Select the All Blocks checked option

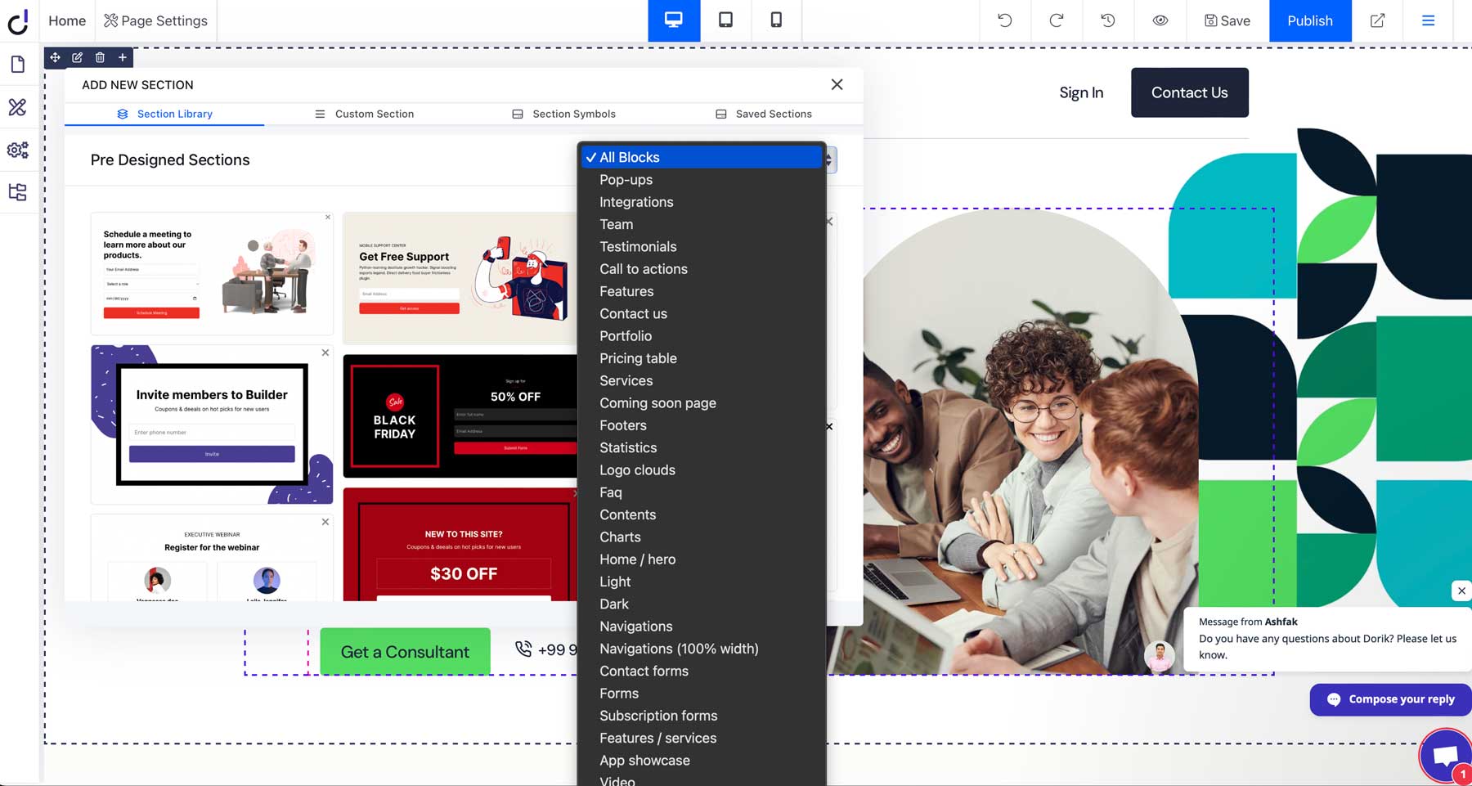(629, 157)
